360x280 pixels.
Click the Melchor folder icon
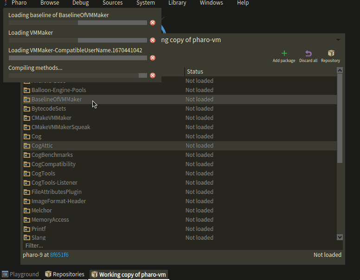27,211
